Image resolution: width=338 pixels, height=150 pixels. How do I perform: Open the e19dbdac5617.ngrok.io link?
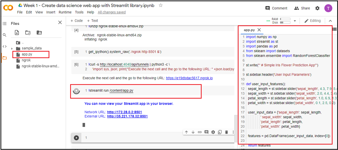click(x=189, y=78)
